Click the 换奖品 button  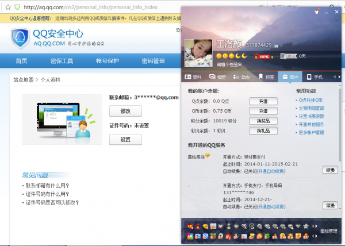point(263,121)
